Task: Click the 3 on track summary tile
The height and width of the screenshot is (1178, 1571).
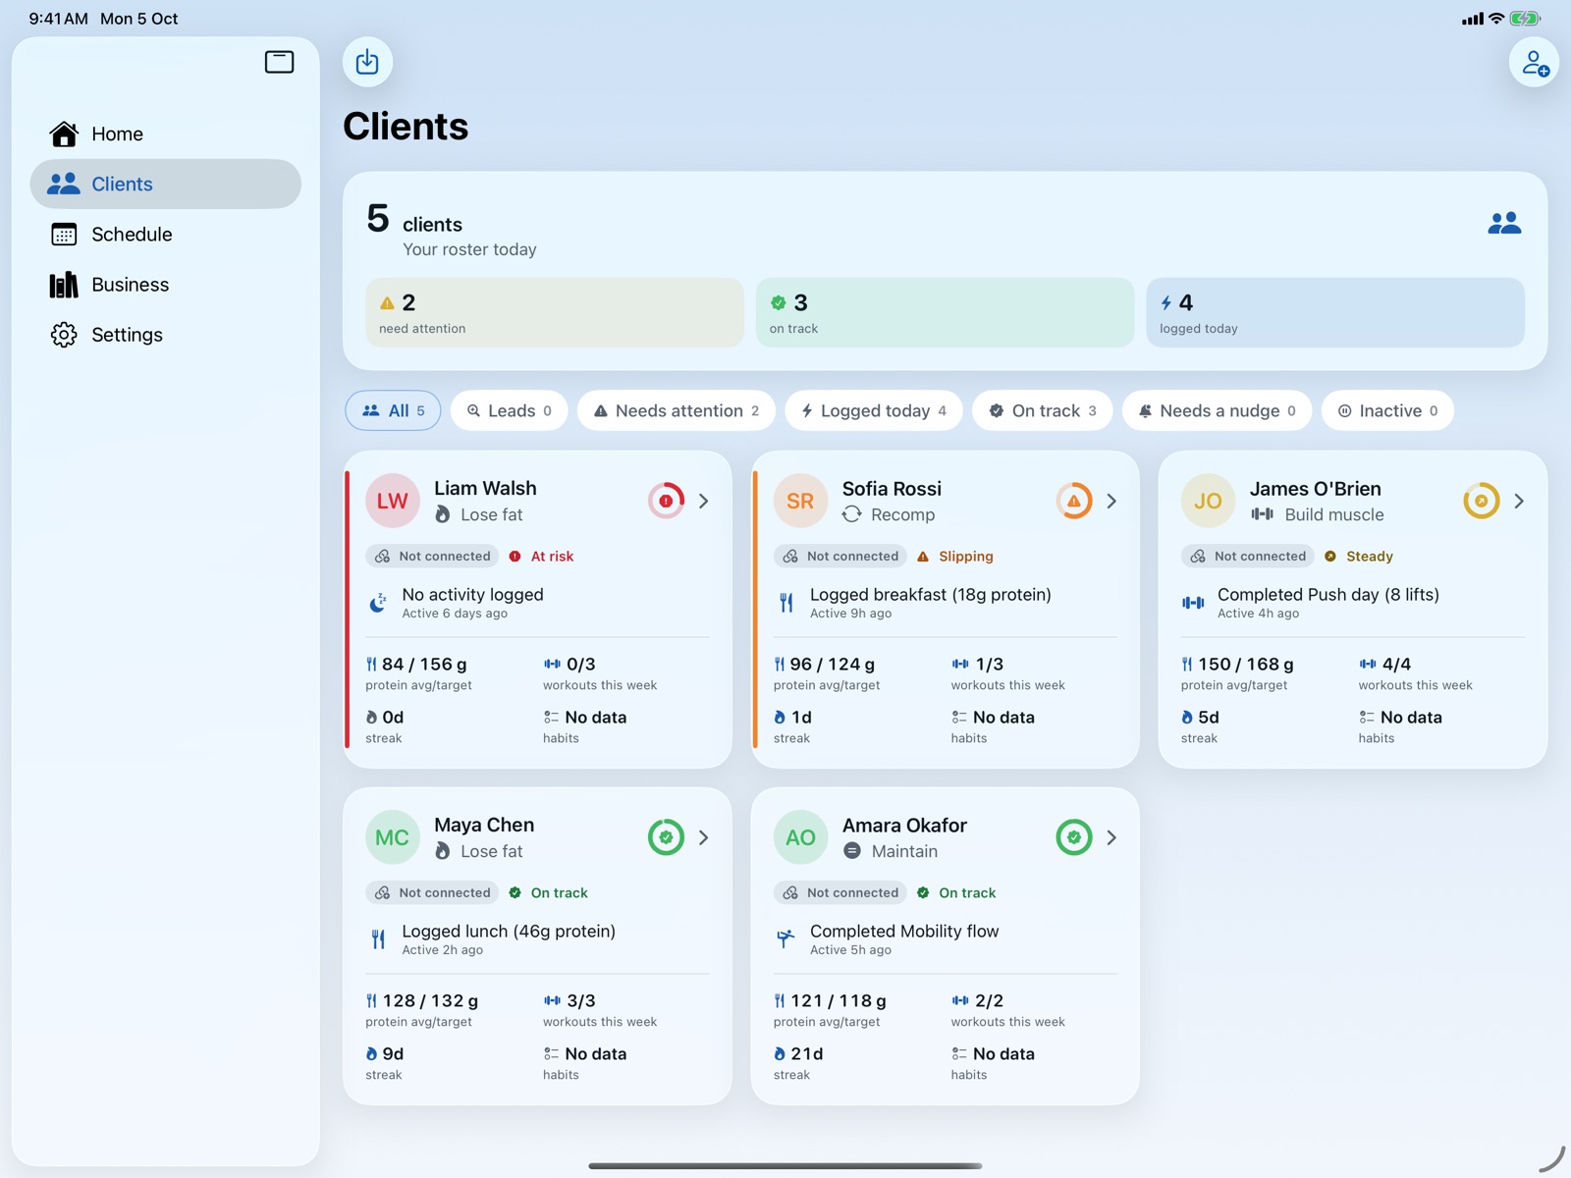Action: click(x=945, y=312)
